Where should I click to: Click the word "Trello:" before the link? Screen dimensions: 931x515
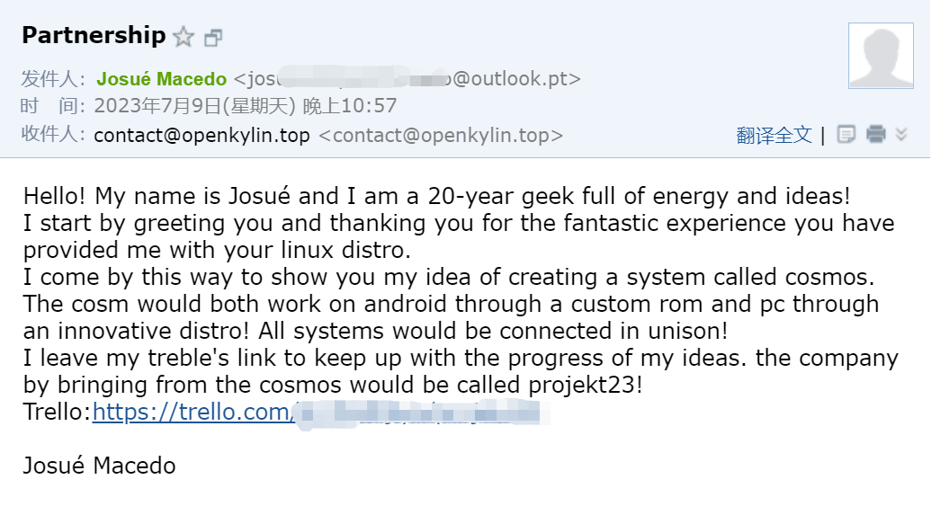(57, 413)
